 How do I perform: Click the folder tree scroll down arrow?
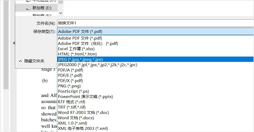tap(61, 13)
